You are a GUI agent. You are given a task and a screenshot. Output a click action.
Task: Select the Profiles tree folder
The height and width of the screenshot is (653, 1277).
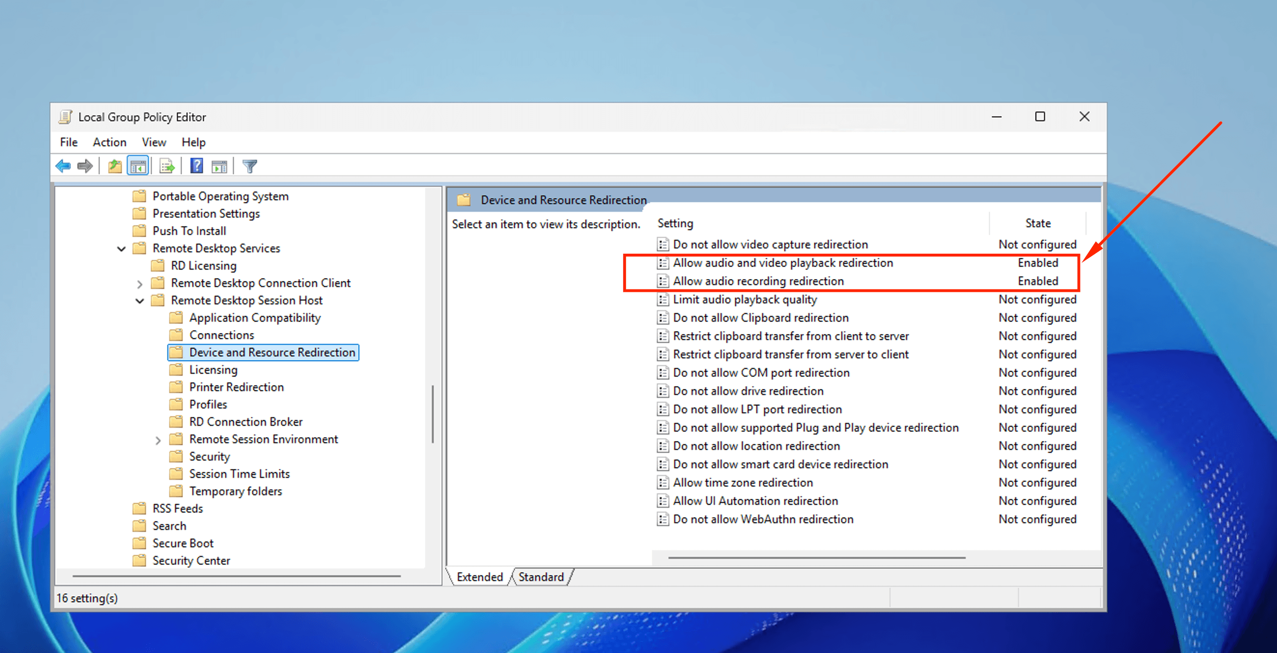[x=208, y=404]
